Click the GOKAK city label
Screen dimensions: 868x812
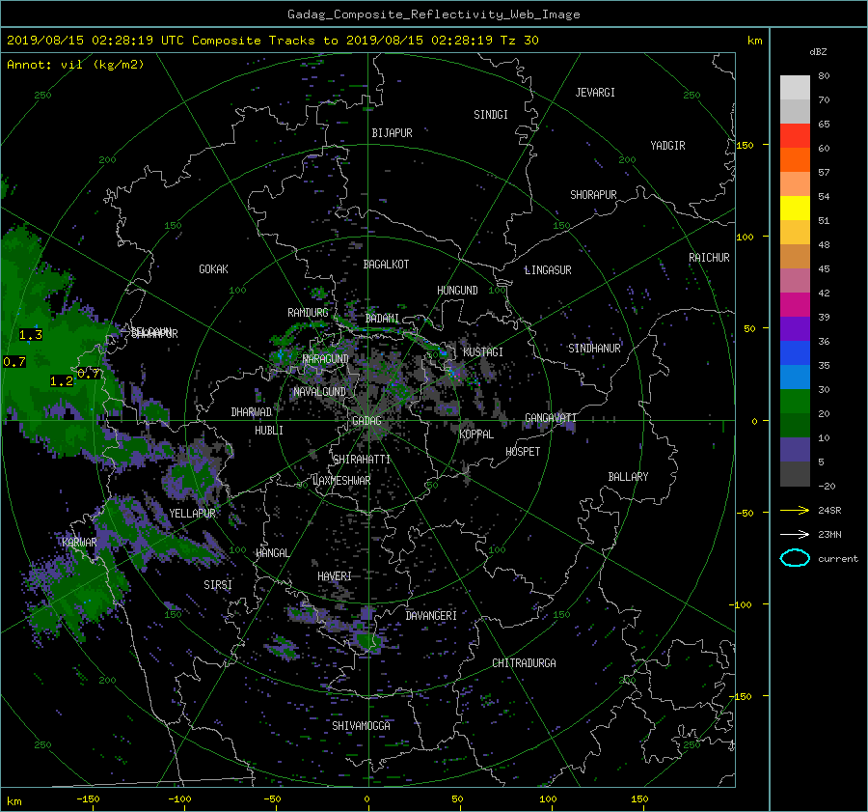pyautogui.click(x=213, y=268)
